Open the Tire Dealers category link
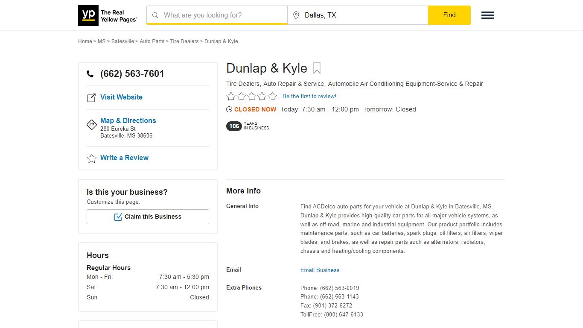The height and width of the screenshot is (328, 583). coord(243,84)
